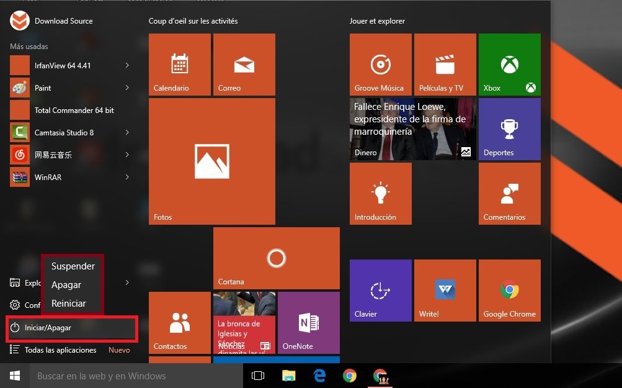Open the Clavier tile
Viewport: 622px width, 388px height.
click(x=380, y=291)
